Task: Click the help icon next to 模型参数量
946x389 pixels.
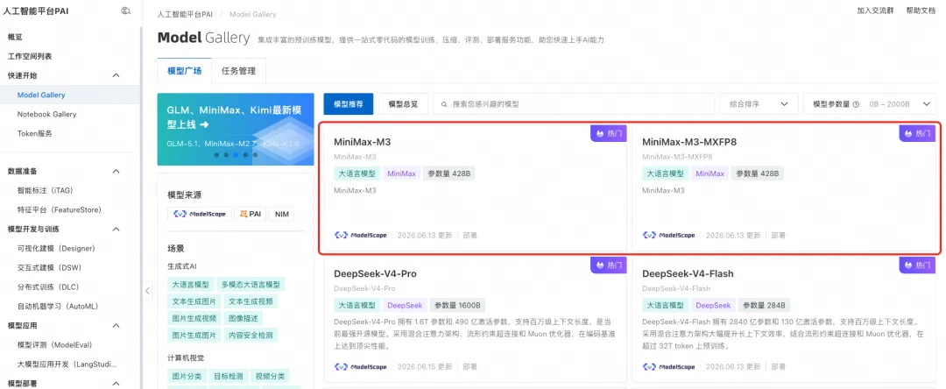Action: pos(856,104)
